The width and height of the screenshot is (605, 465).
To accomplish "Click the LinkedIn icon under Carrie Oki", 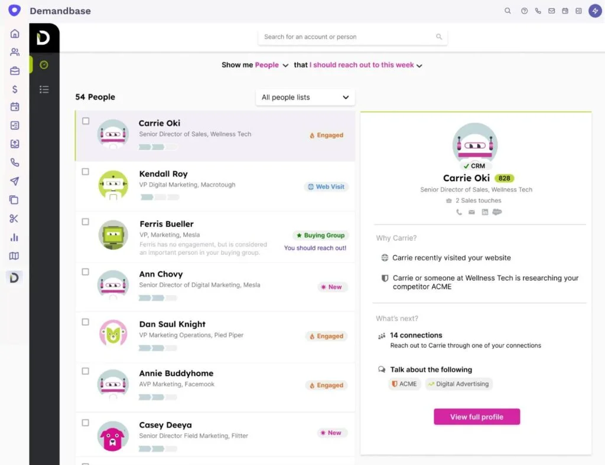I will click(484, 212).
